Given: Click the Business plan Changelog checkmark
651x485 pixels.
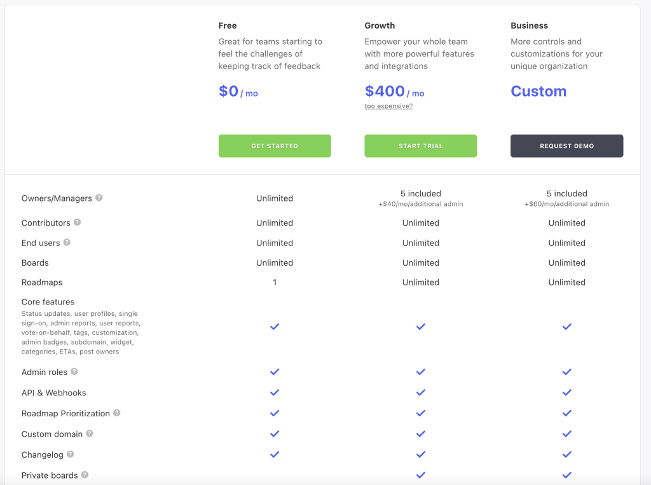Looking at the screenshot, I should coord(566,454).
